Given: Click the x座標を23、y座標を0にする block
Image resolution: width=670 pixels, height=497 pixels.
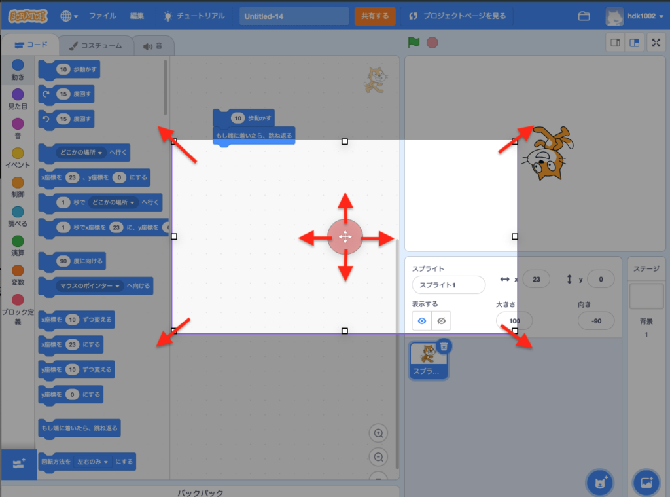Looking at the screenshot, I should pos(94,177).
